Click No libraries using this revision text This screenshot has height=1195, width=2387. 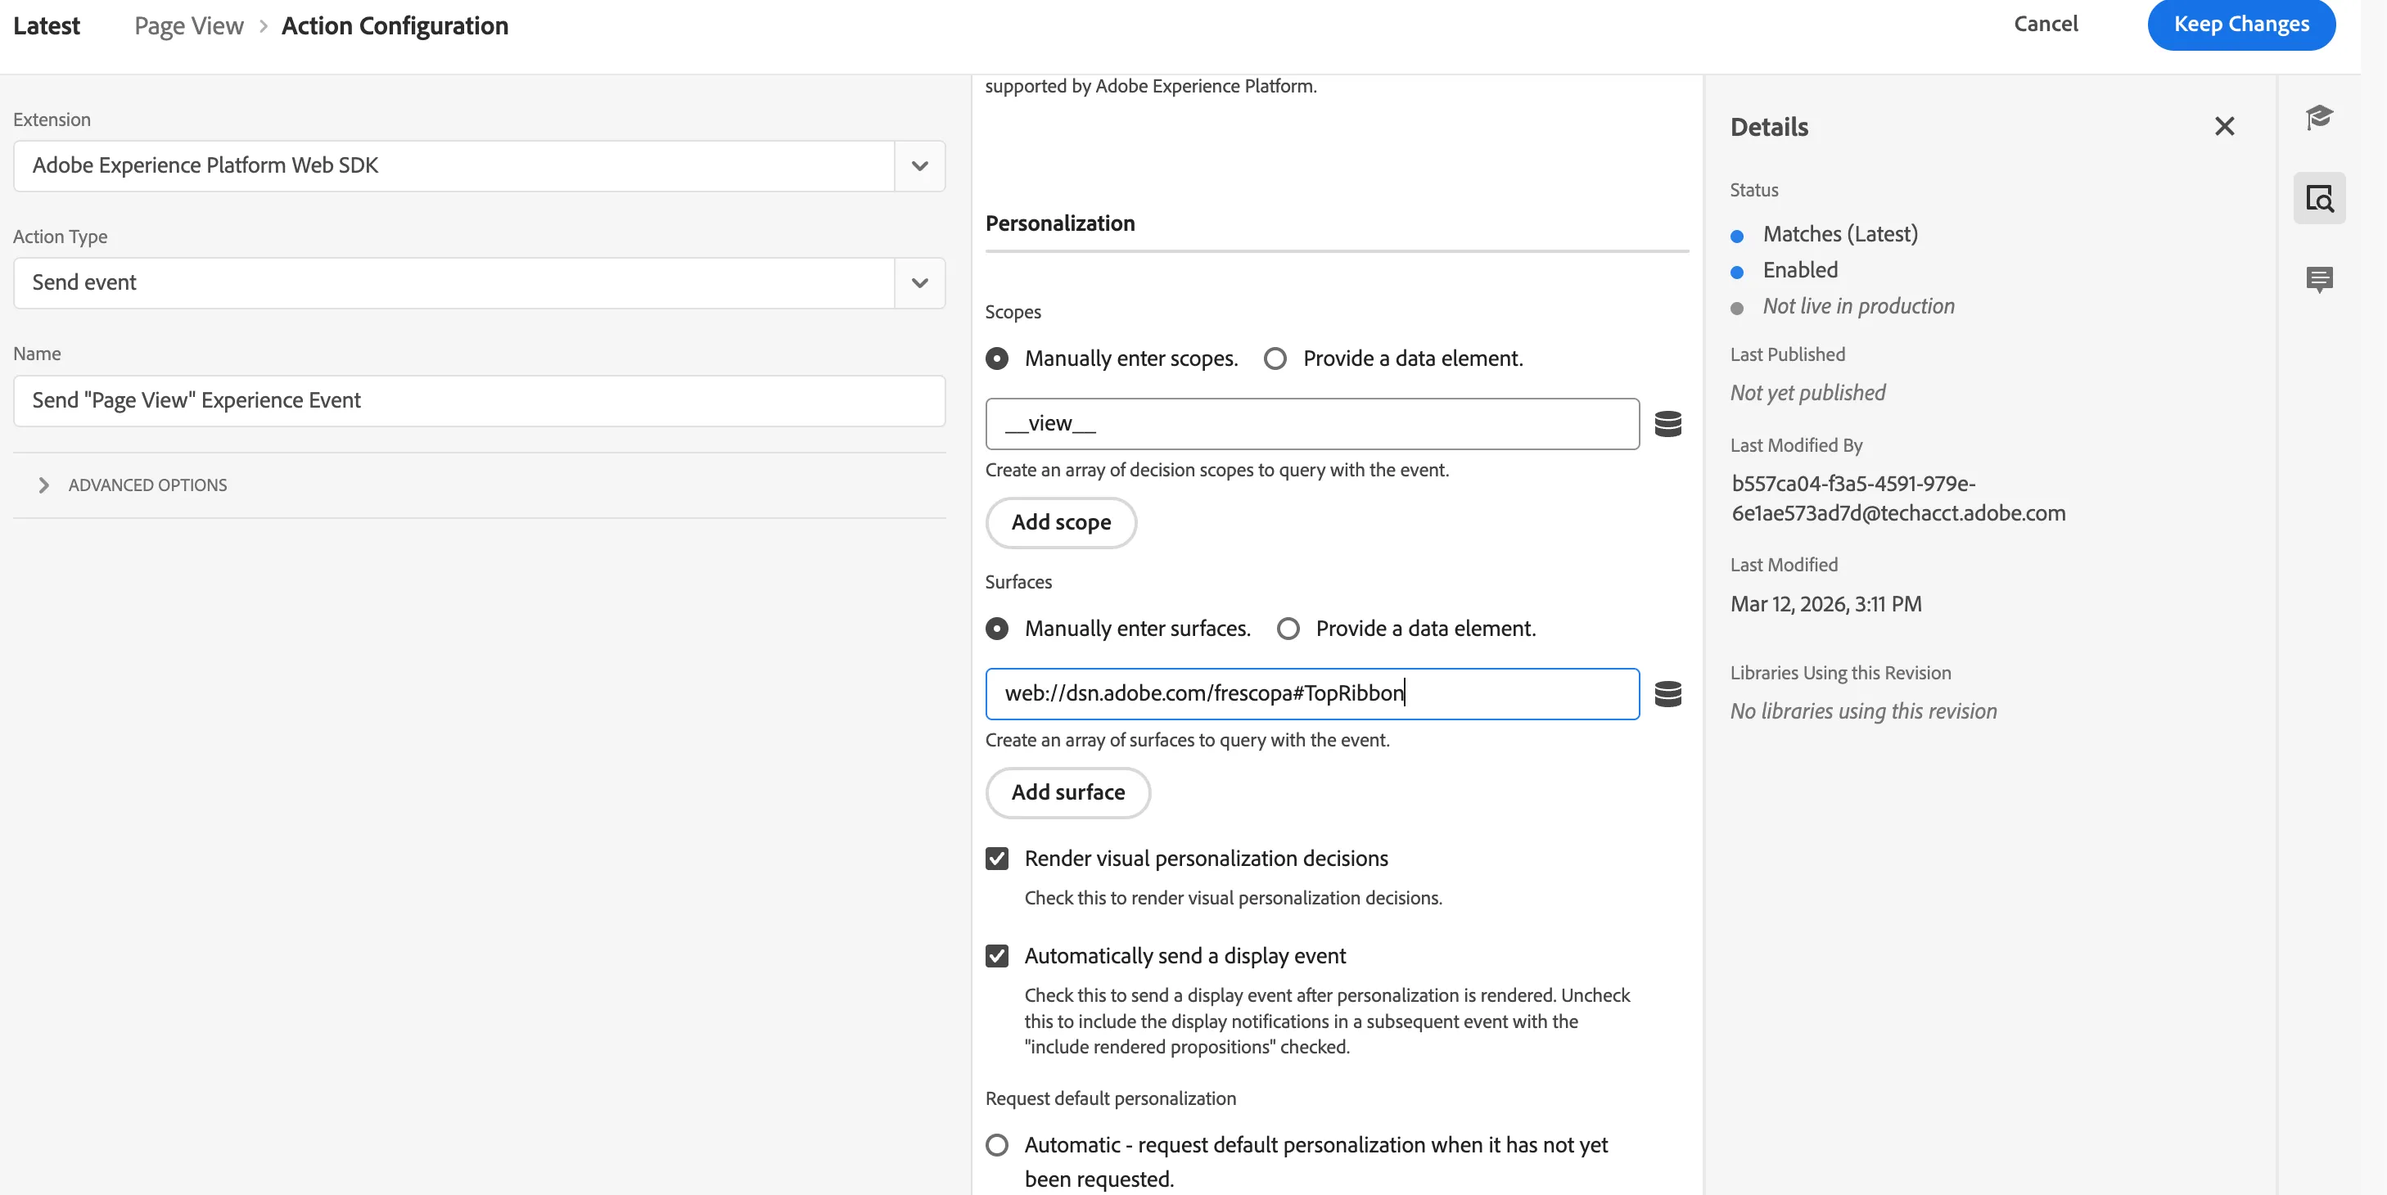(1862, 711)
